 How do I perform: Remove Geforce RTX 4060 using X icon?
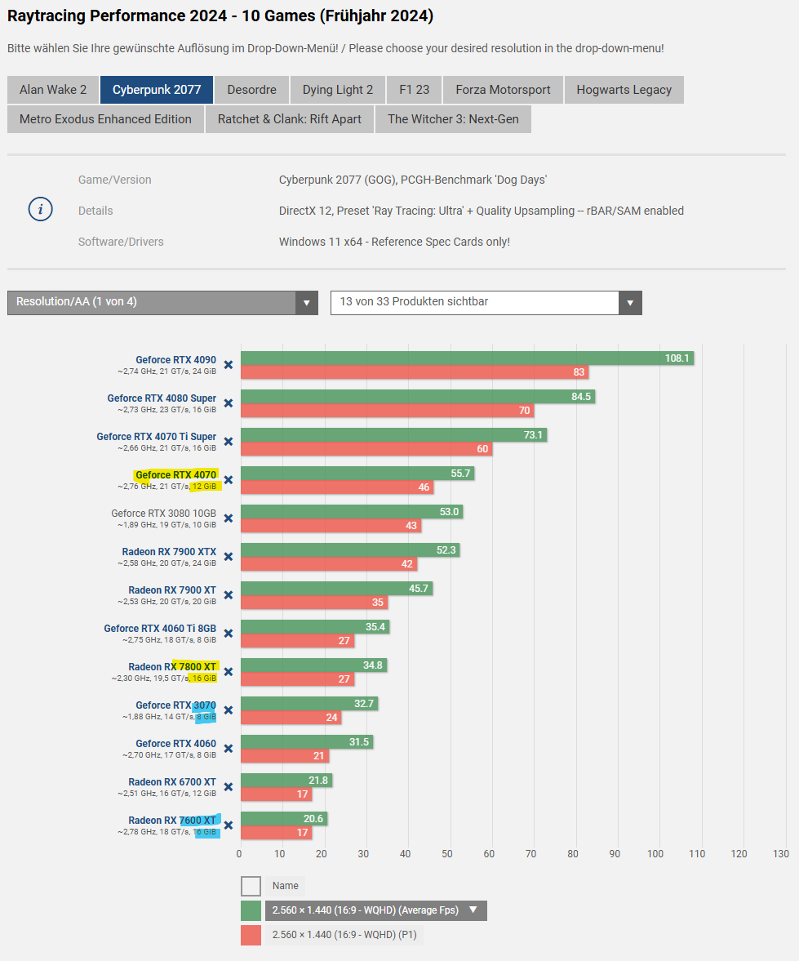[229, 749]
